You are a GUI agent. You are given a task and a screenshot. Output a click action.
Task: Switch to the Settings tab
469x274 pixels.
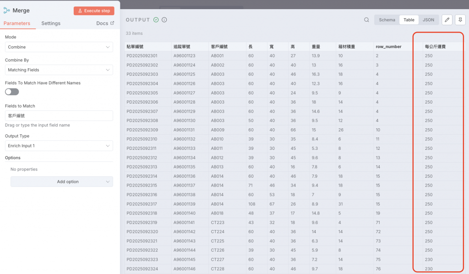(x=51, y=23)
